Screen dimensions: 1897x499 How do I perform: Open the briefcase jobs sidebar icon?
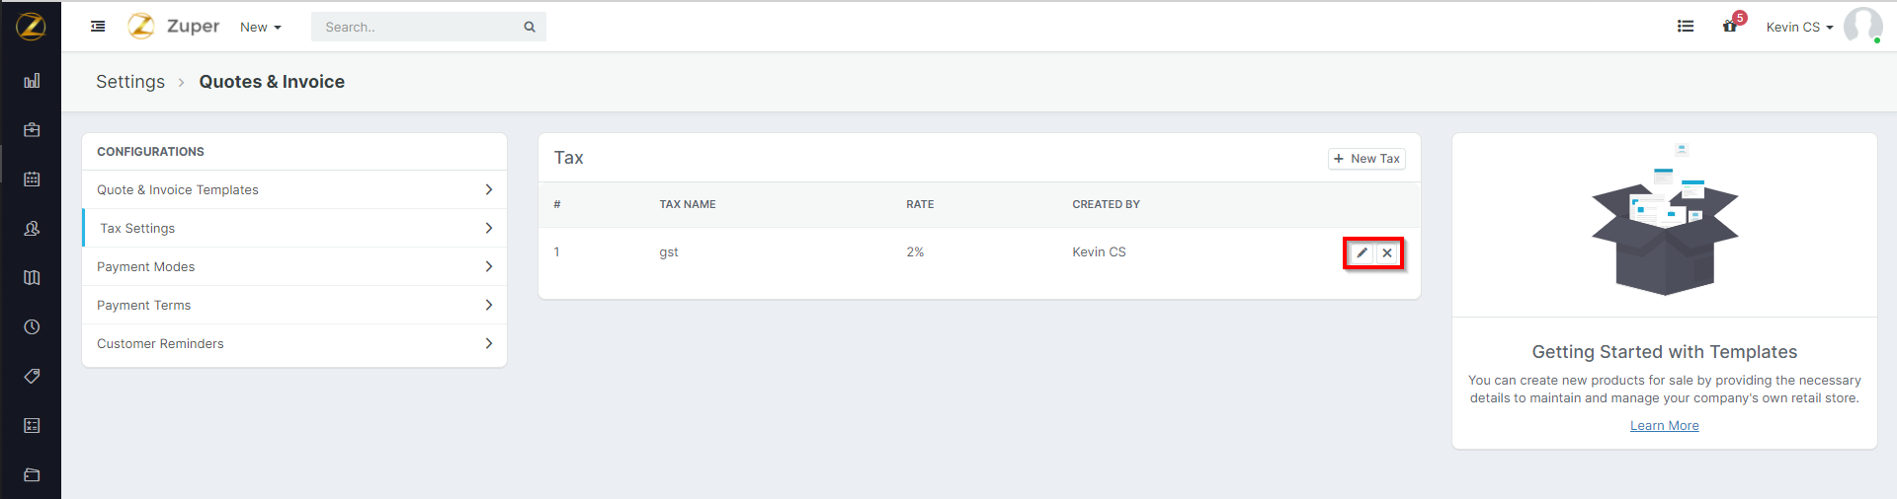[32, 130]
